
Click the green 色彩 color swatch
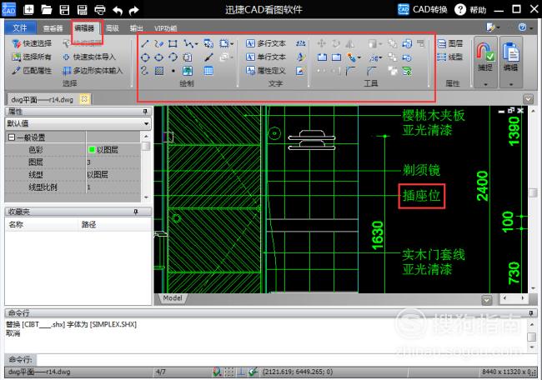92,149
